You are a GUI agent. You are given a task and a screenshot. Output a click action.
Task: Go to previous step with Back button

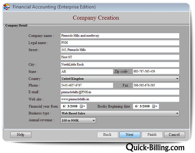click(107, 135)
